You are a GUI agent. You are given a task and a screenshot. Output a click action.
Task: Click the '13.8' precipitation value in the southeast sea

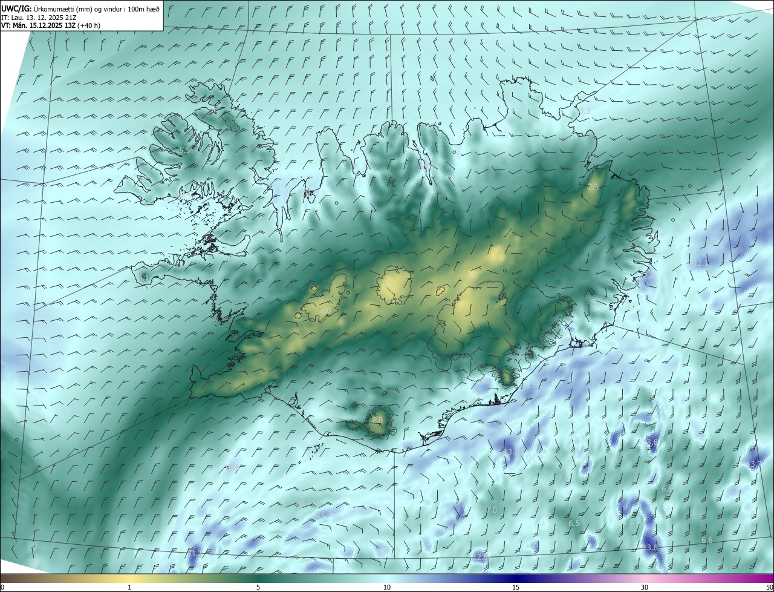pyautogui.click(x=650, y=547)
